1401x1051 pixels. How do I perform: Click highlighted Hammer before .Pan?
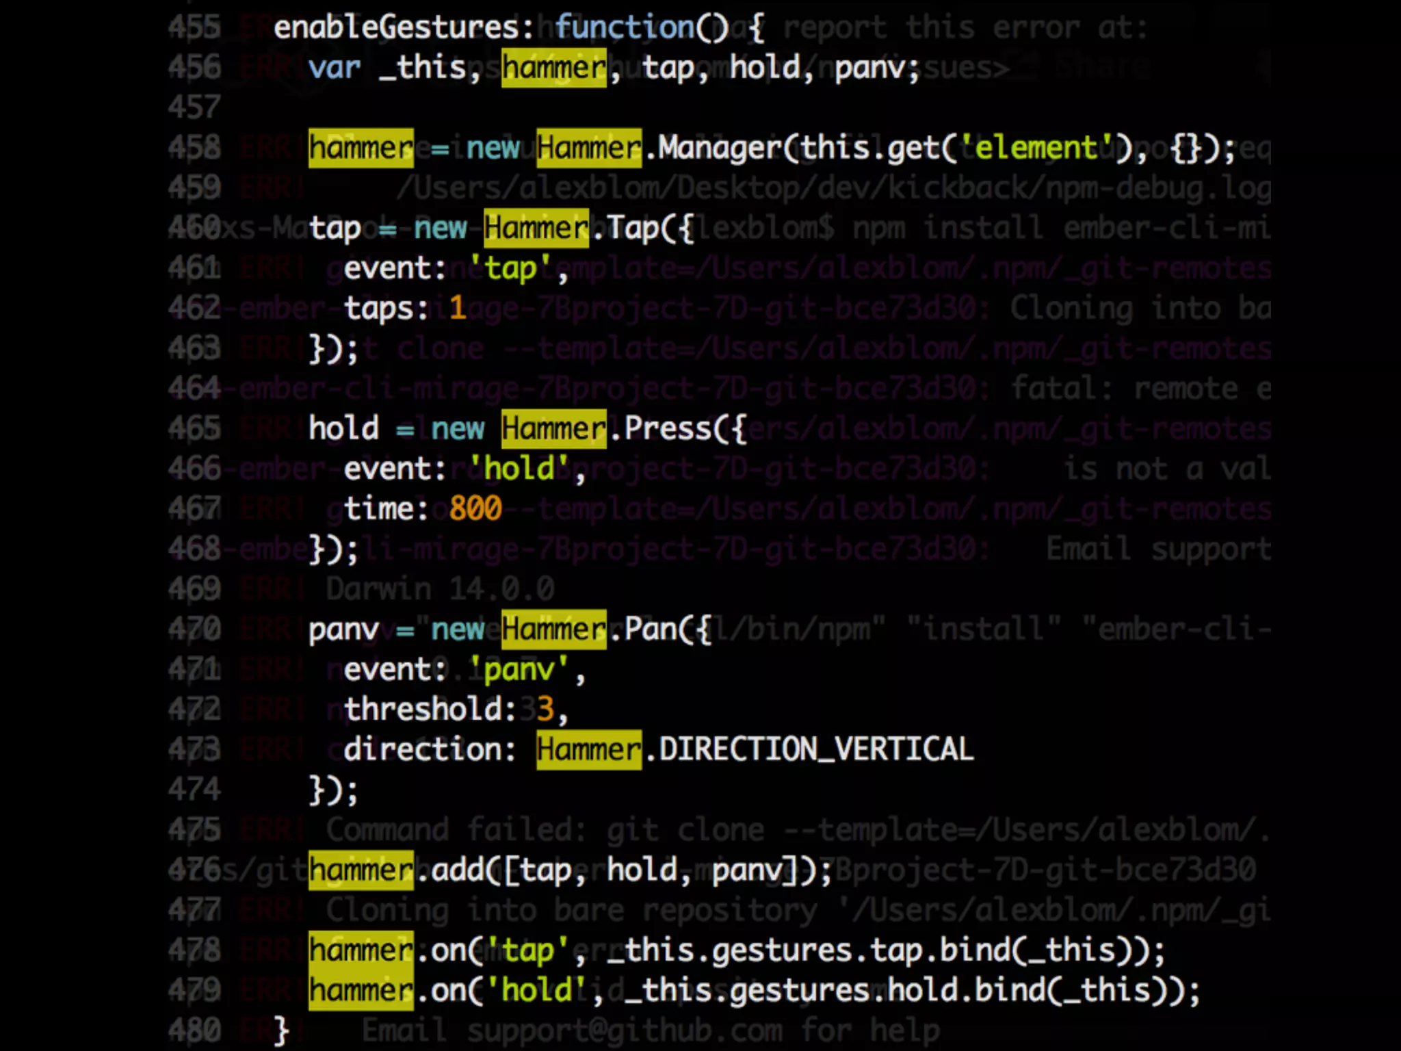[553, 630]
